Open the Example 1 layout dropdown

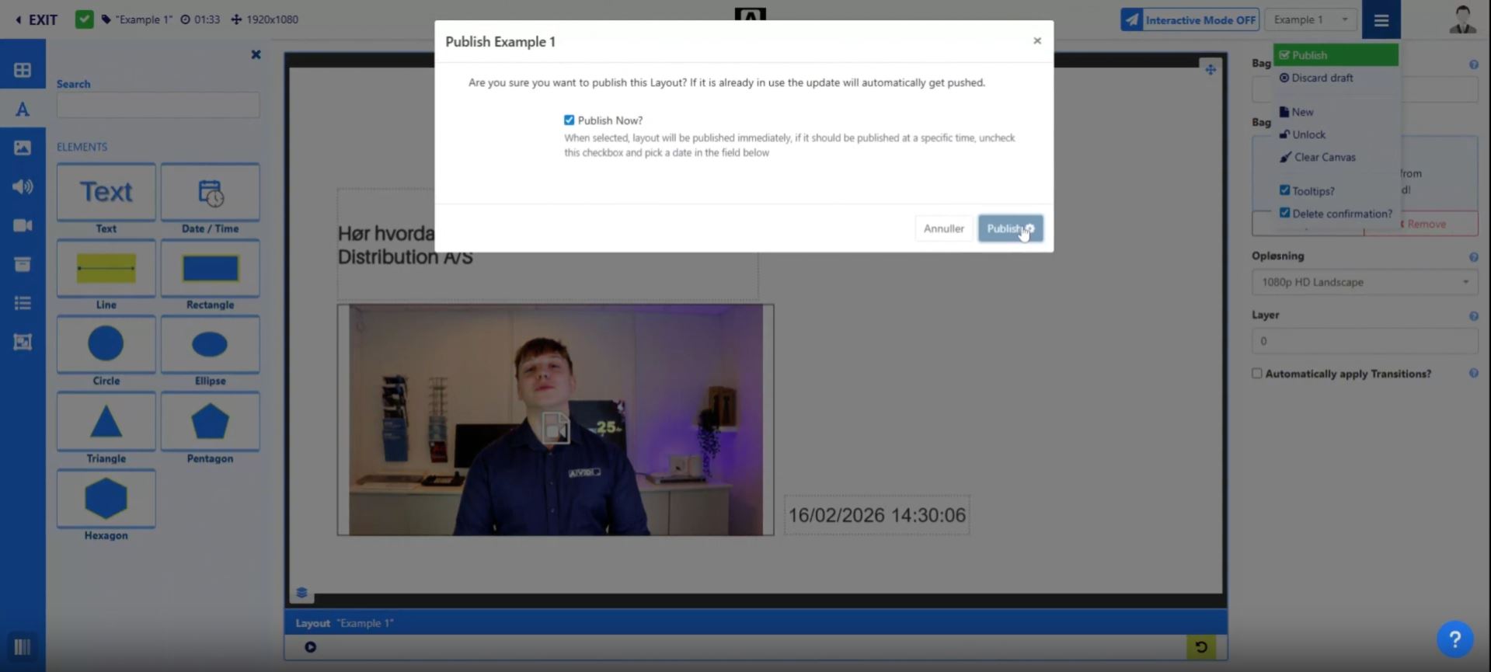pos(1309,19)
